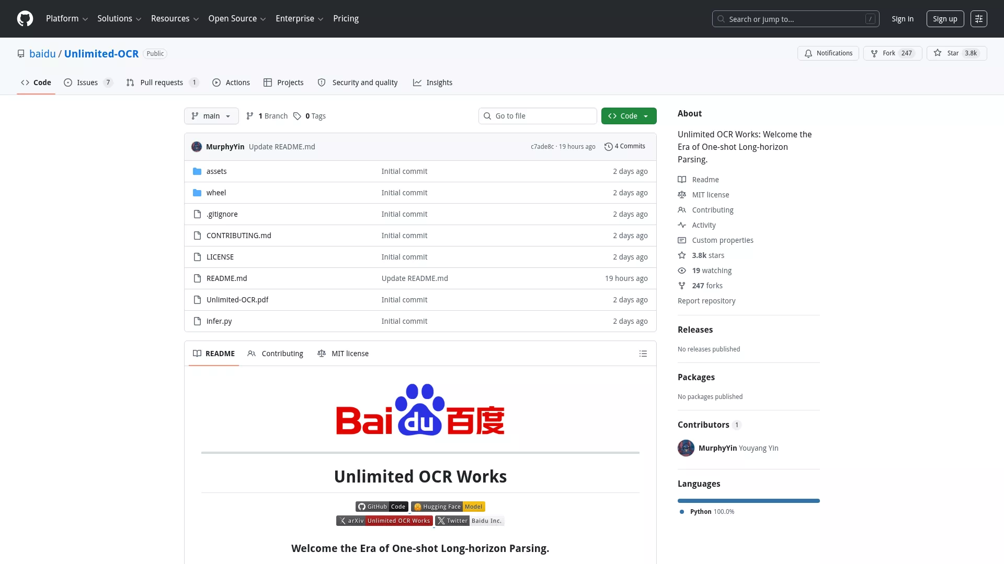Click the file icon beside infer.py

click(197, 321)
